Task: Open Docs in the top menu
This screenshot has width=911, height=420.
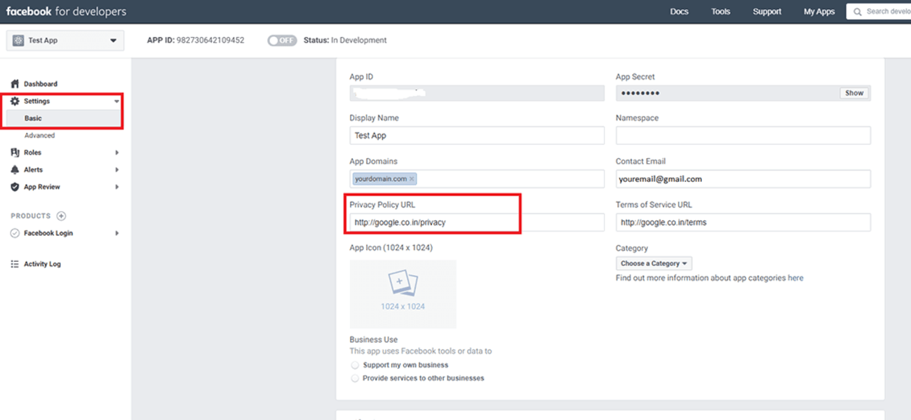Action: [x=678, y=11]
